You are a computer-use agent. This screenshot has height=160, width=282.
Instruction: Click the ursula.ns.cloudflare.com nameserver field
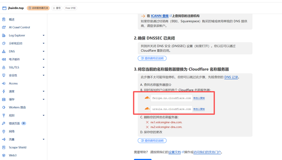[172, 109]
